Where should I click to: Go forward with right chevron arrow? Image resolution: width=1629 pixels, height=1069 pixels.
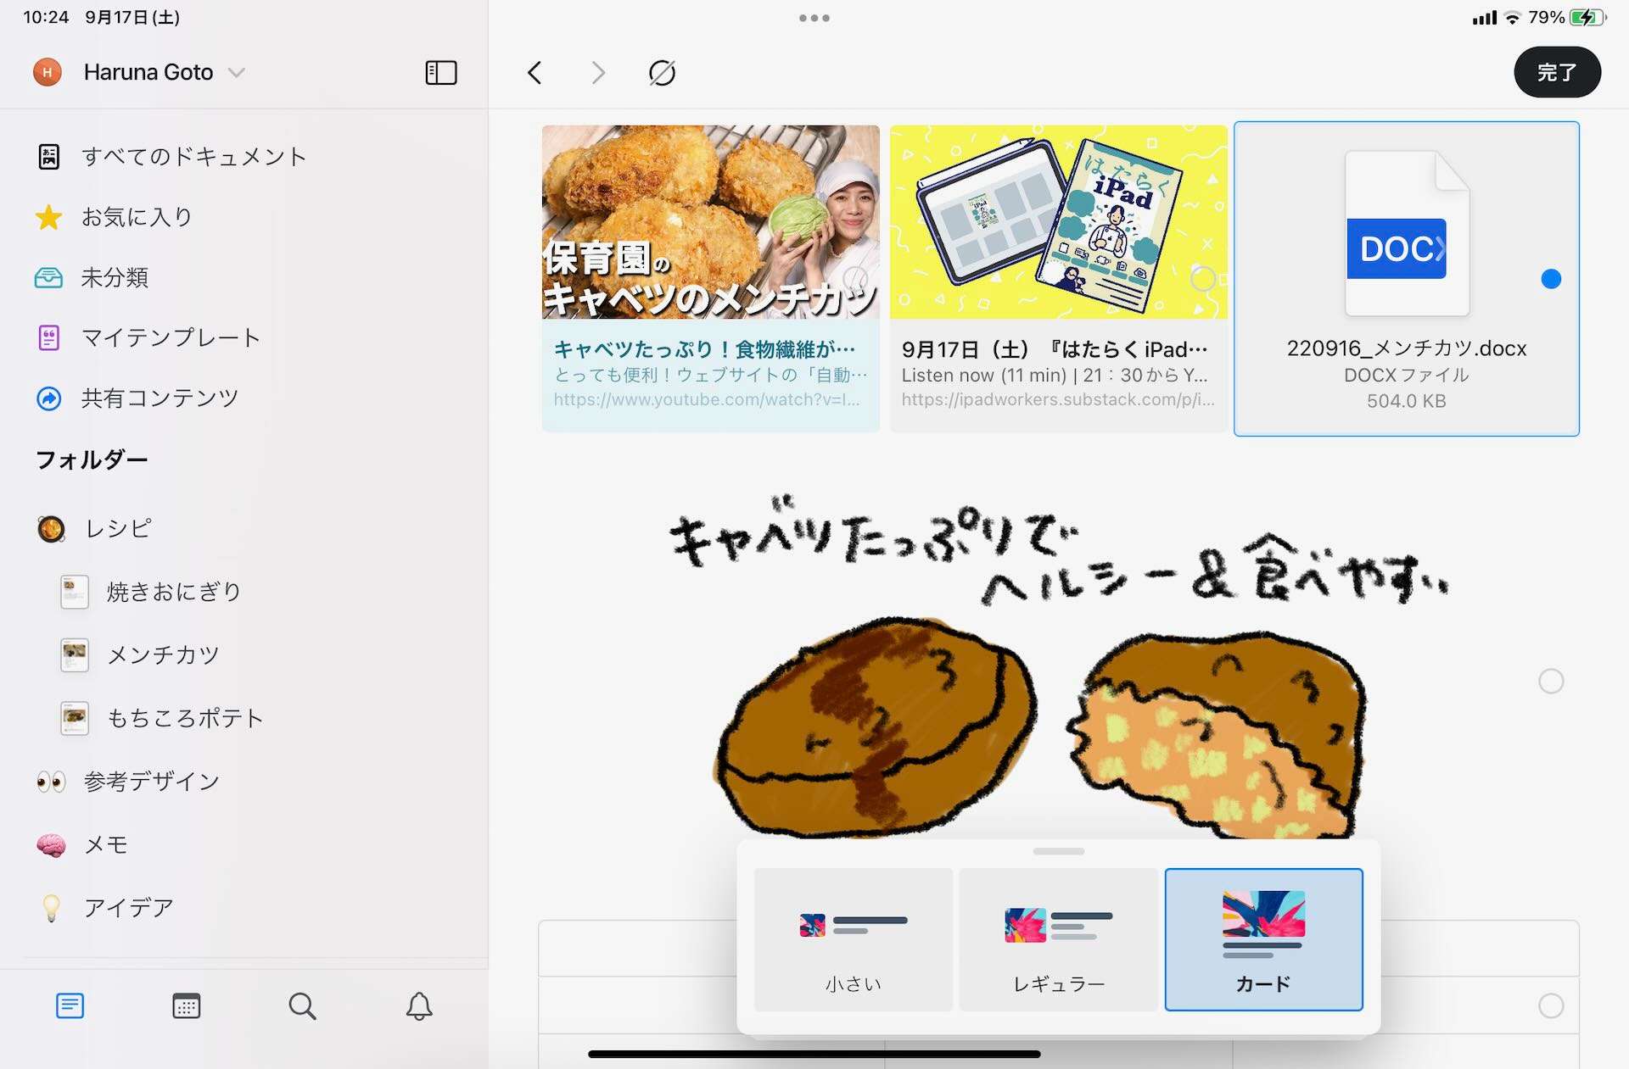click(598, 73)
